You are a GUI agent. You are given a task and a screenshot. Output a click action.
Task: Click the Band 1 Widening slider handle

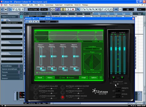point(41,56)
